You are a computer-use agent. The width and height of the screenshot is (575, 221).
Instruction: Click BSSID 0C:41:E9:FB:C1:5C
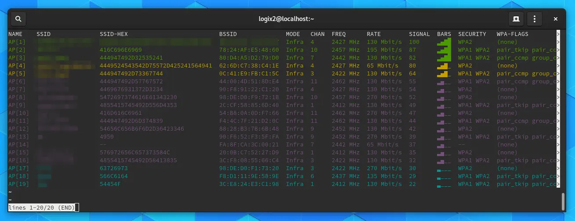click(249, 74)
